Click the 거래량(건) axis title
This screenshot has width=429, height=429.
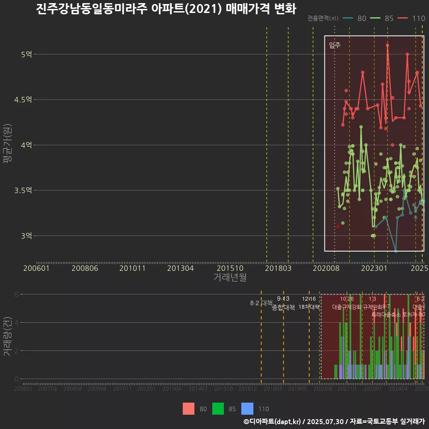[8, 336]
